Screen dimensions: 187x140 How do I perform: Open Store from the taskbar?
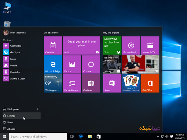98,136
